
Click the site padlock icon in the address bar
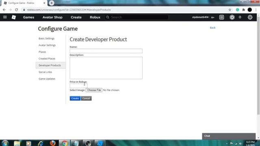[24, 10]
